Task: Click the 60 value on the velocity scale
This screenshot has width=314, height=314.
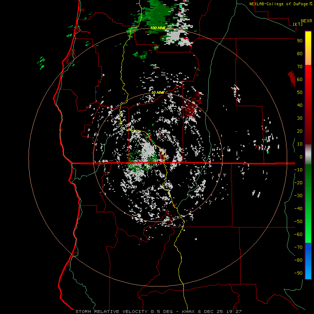Action: click(300, 80)
